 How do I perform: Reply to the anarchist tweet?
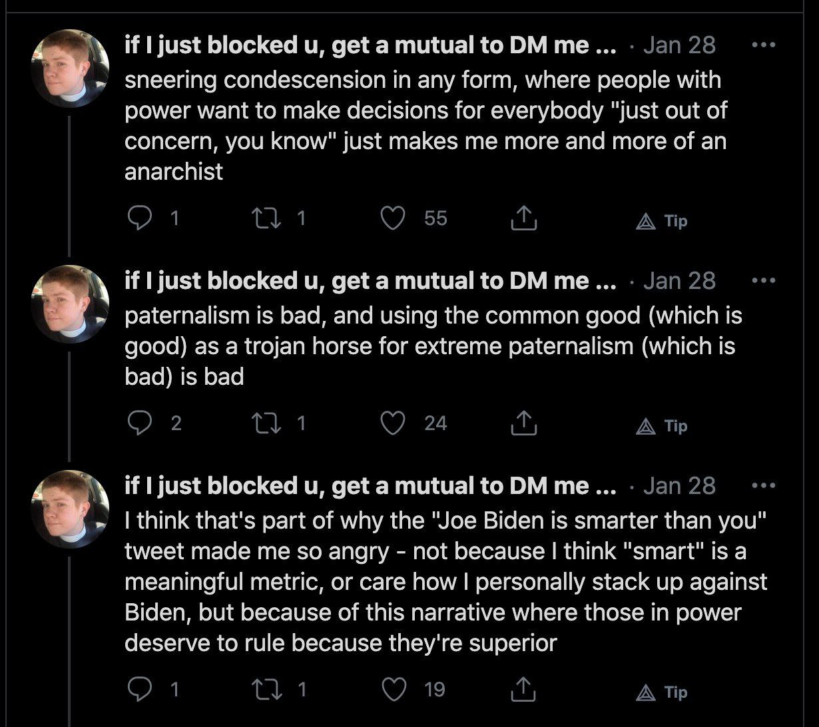(x=140, y=218)
